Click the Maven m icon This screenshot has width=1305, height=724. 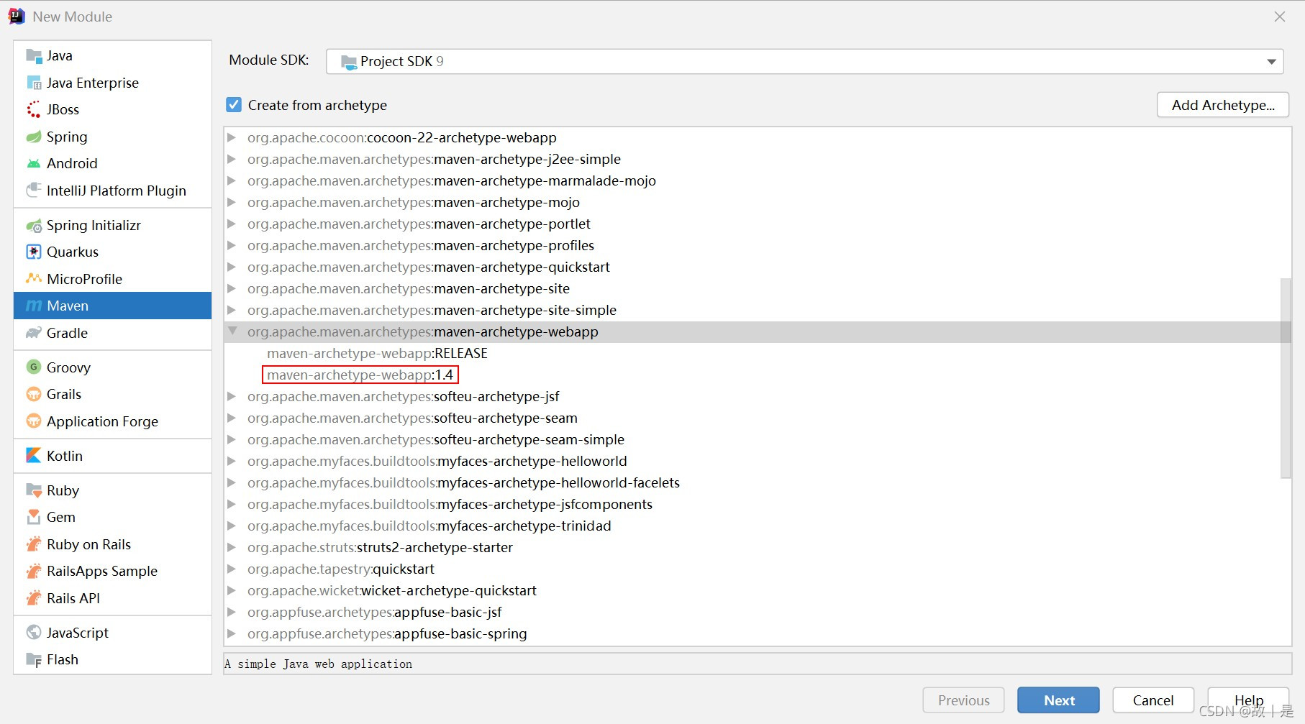(34, 306)
